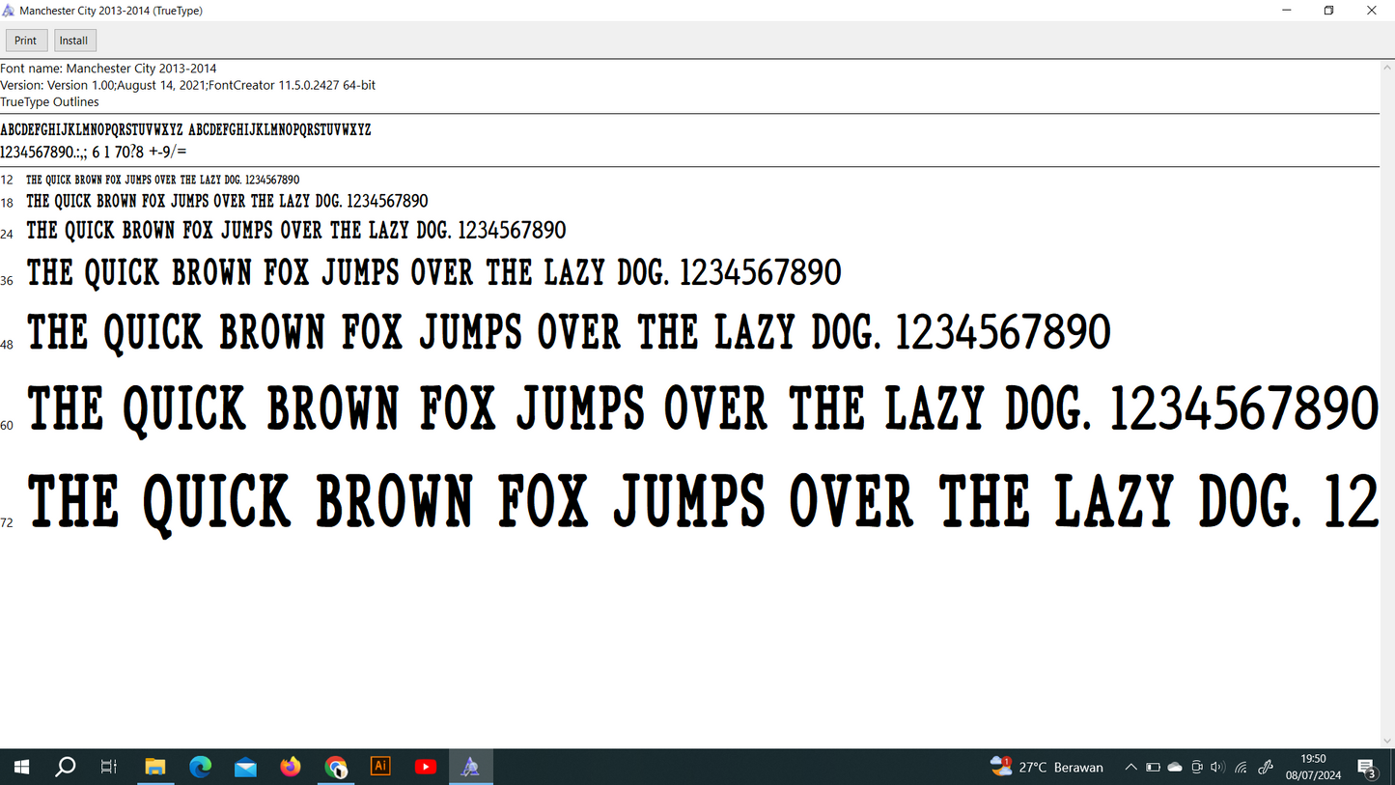Open the Mail app on taskbar
The height and width of the screenshot is (785, 1395).
[x=245, y=767]
